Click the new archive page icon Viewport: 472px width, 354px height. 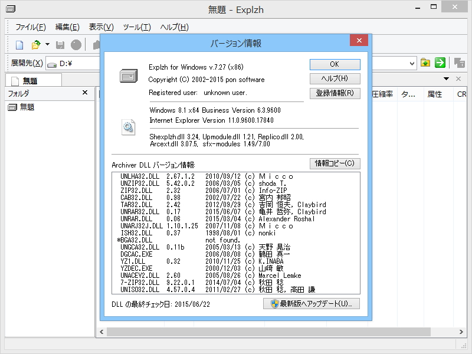pyautogui.click(x=19, y=45)
